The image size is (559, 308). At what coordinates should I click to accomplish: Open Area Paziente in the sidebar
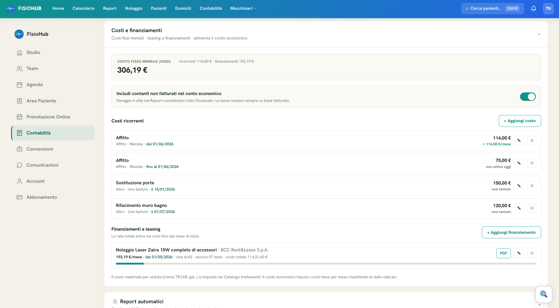pos(53,101)
